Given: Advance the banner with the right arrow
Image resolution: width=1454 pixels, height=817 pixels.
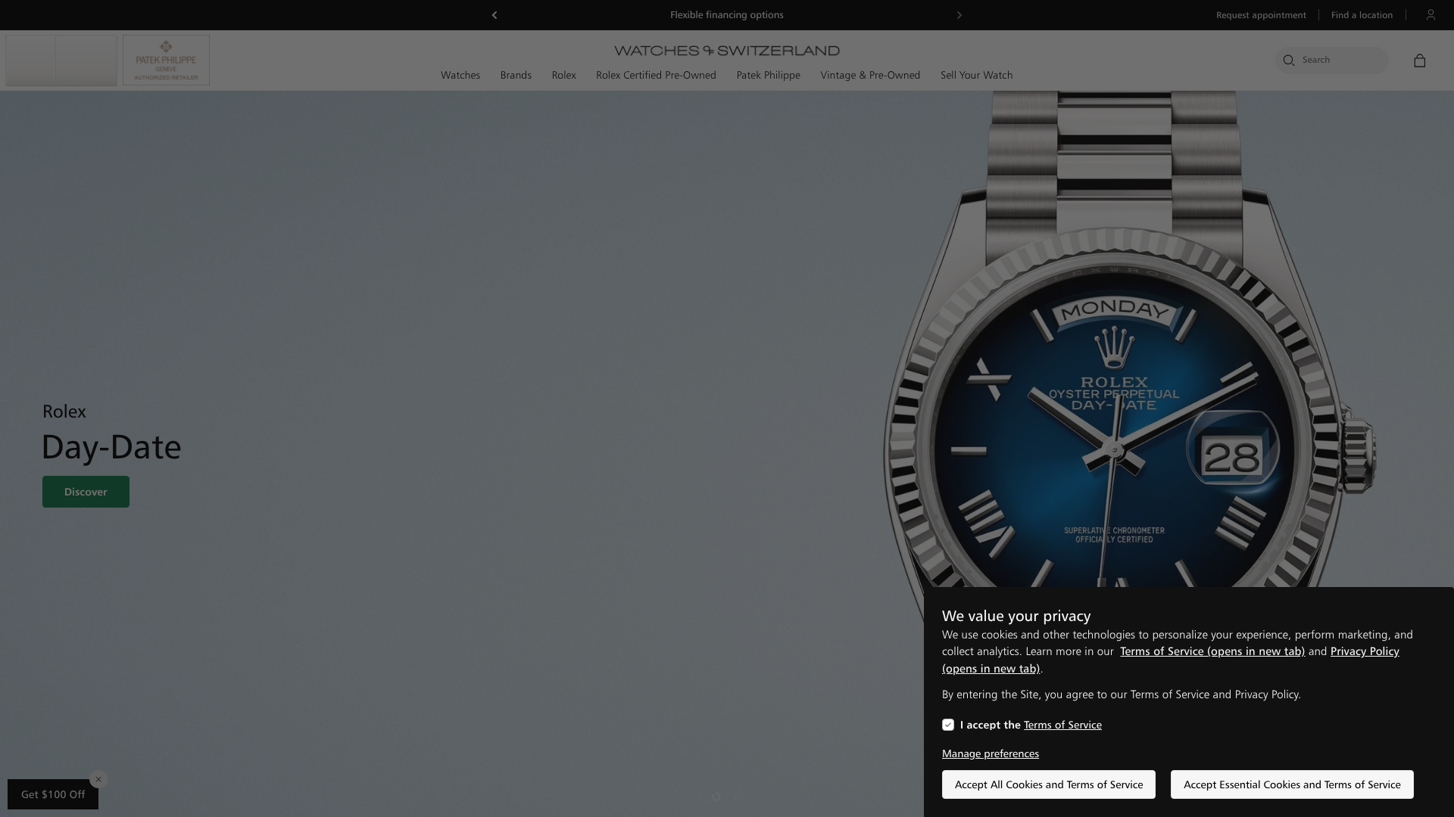Looking at the screenshot, I should pos(959,14).
